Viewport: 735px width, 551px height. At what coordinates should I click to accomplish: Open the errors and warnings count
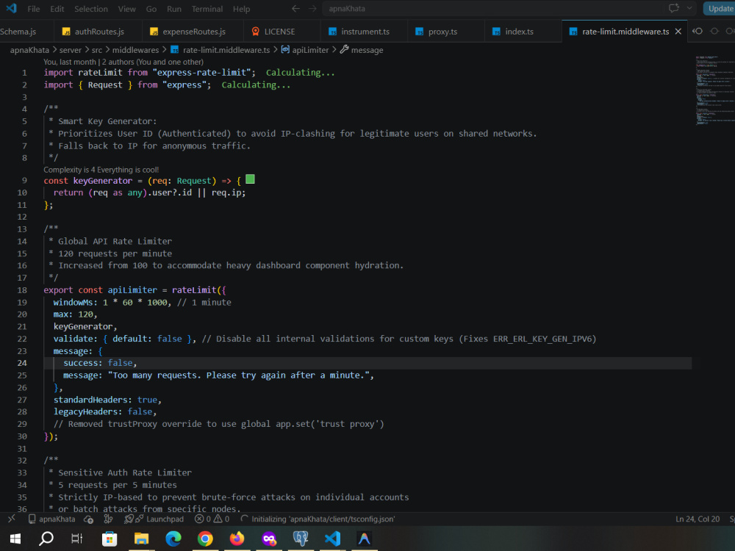pyautogui.click(x=212, y=519)
